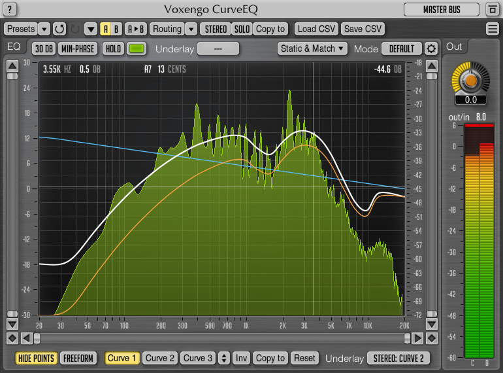Expand the Presets dropdown arrow
The image size is (503, 373).
point(44,29)
